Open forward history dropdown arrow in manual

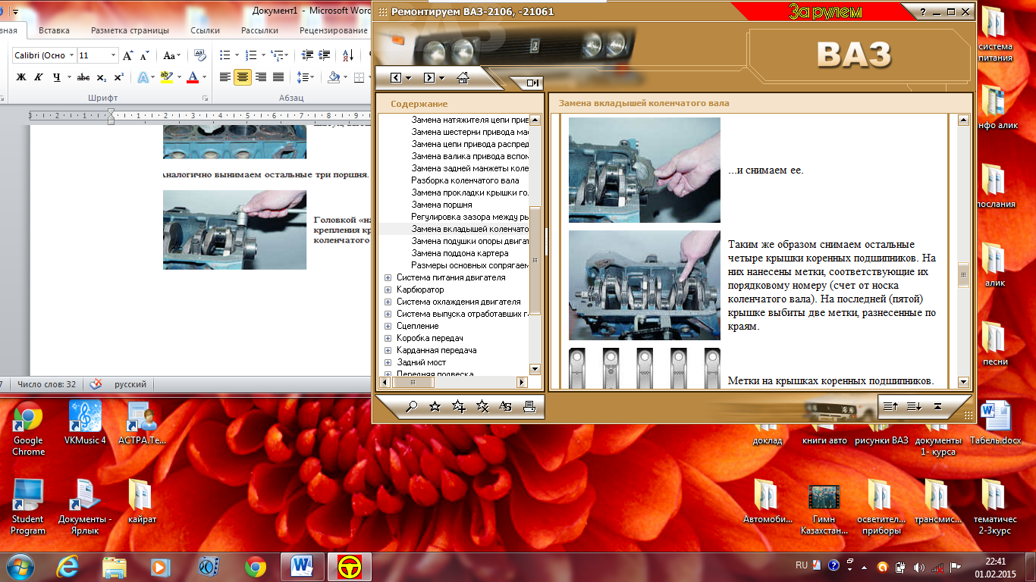tap(441, 78)
